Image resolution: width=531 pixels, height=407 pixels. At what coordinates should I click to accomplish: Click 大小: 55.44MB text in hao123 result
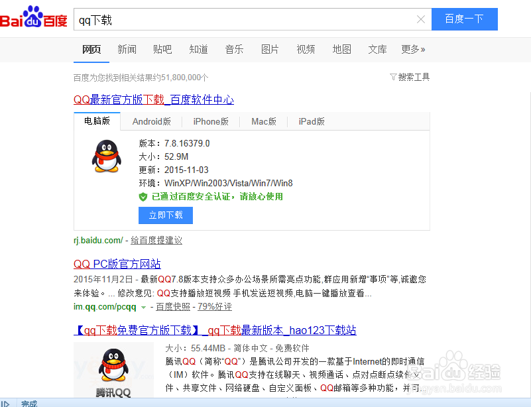[196, 348]
